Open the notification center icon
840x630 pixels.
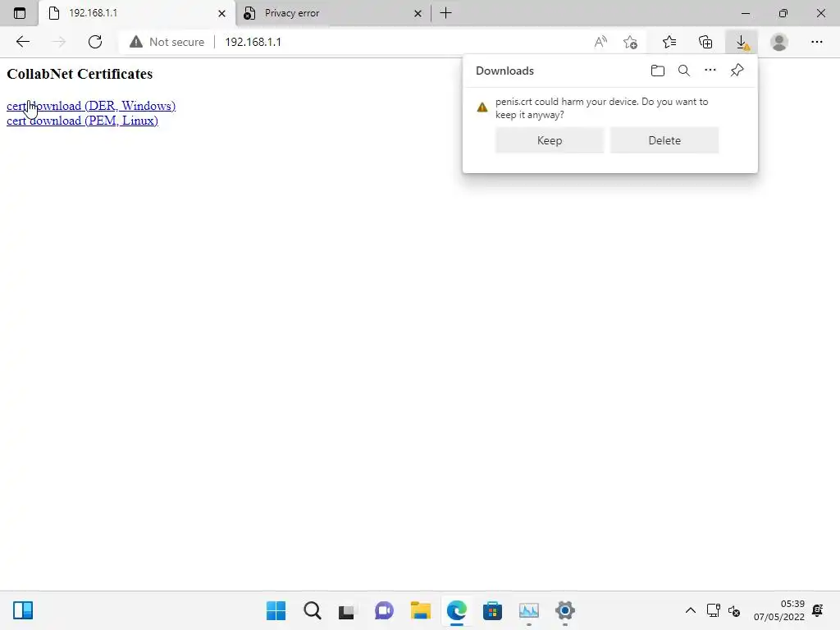point(818,610)
